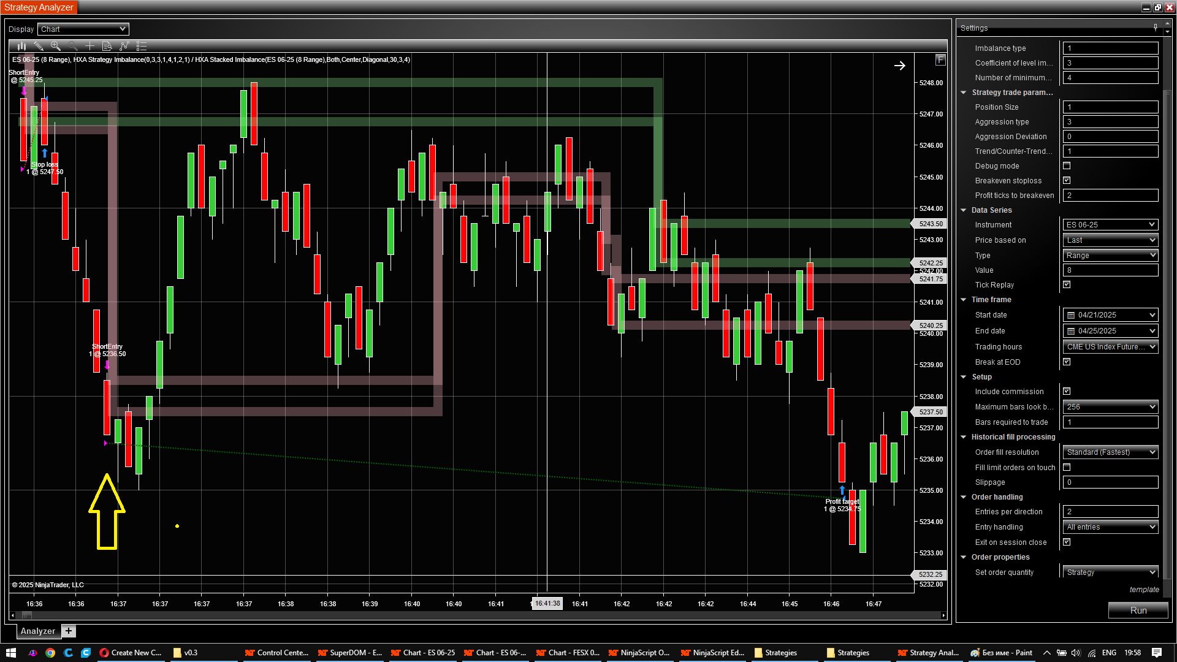The height and width of the screenshot is (662, 1177).
Task: Uncheck Breakeven stoploss checkbox
Action: pos(1067,181)
